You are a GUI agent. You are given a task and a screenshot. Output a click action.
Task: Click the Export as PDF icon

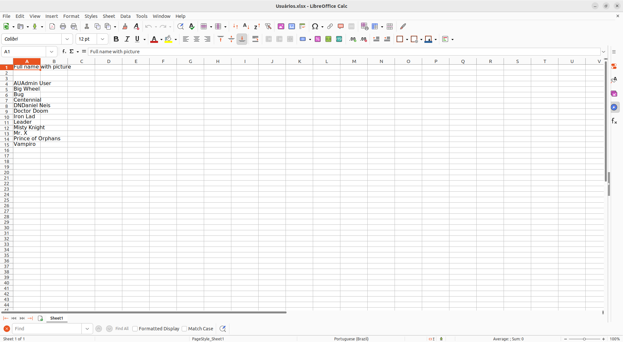[52, 27]
